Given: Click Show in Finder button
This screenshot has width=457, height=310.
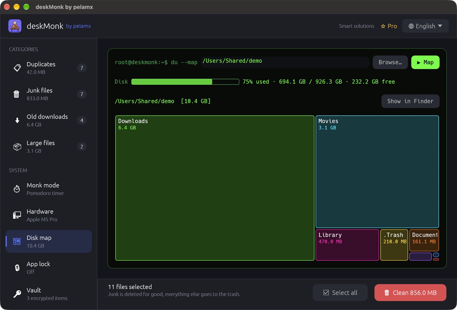Looking at the screenshot, I should (x=410, y=101).
